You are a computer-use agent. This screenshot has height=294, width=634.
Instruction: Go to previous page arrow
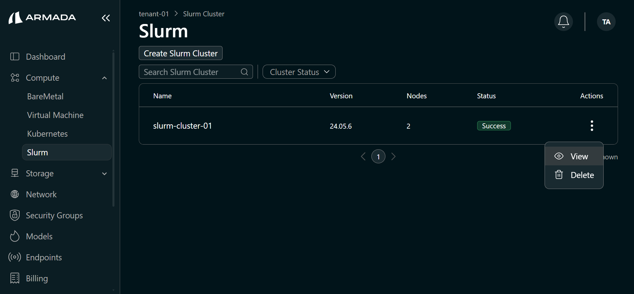363,156
